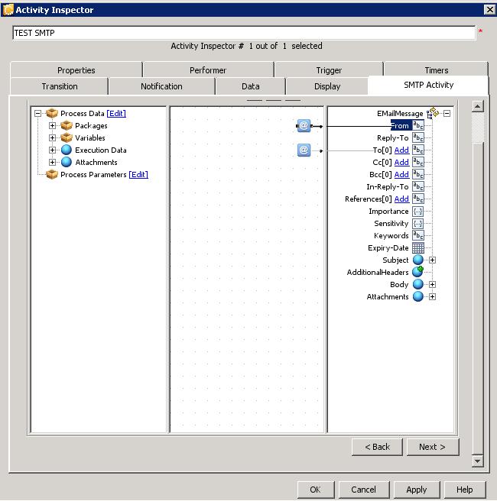497x501 pixels.
Task: Expand the Variables node
Action: (x=53, y=137)
